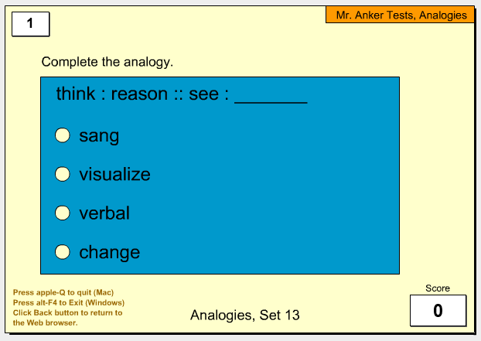Select the 'visualize' radio button
The width and height of the screenshot is (481, 341).
click(x=63, y=174)
